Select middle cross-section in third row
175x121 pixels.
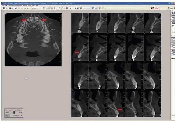point(116,75)
